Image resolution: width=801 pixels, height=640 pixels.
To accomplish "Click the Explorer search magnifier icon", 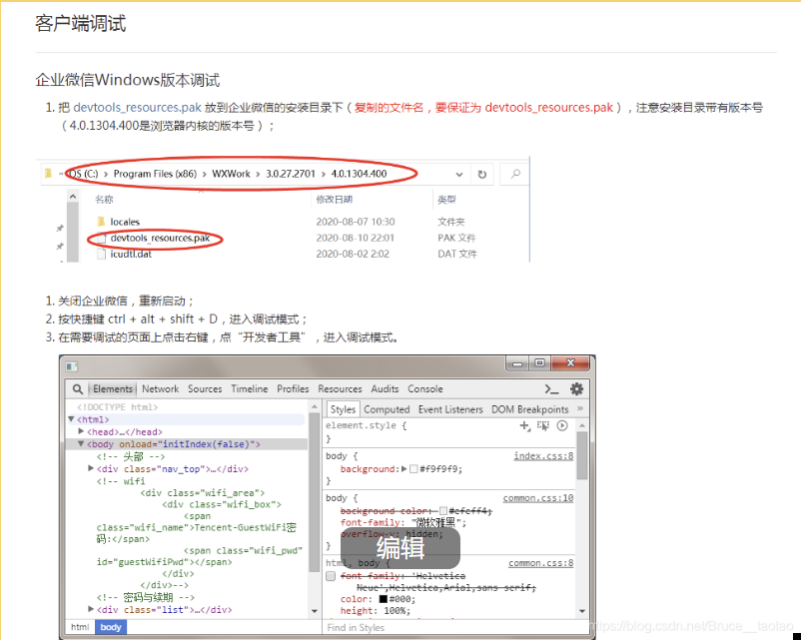I will pyautogui.click(x=515, y=174).
